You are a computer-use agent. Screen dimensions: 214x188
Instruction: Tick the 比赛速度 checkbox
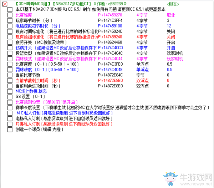pyautogui.click(x=10, y=64)
